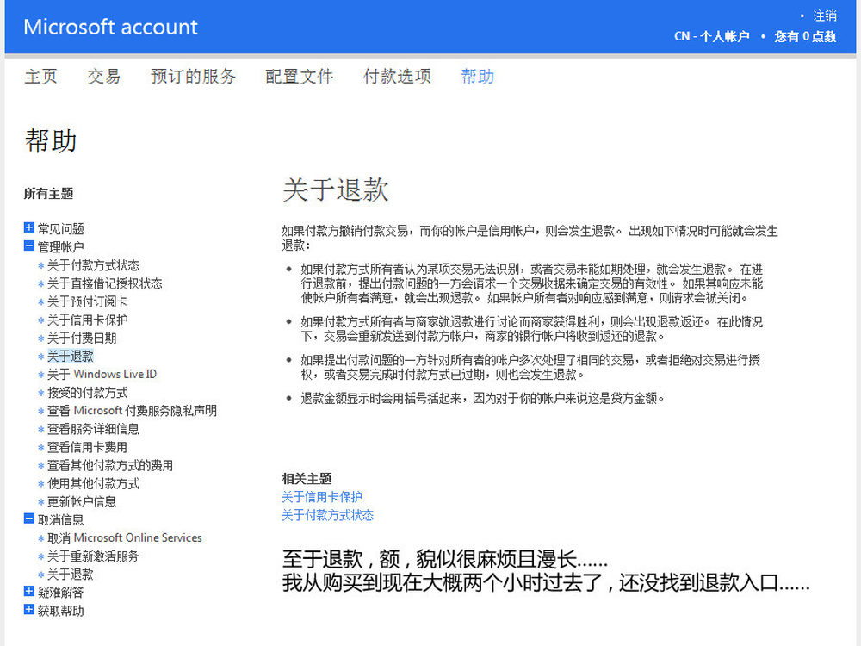Screen dimensions: 861x646
Task: Collapse the 管理帐户 topic section
Action: click(x=29, y=245)
